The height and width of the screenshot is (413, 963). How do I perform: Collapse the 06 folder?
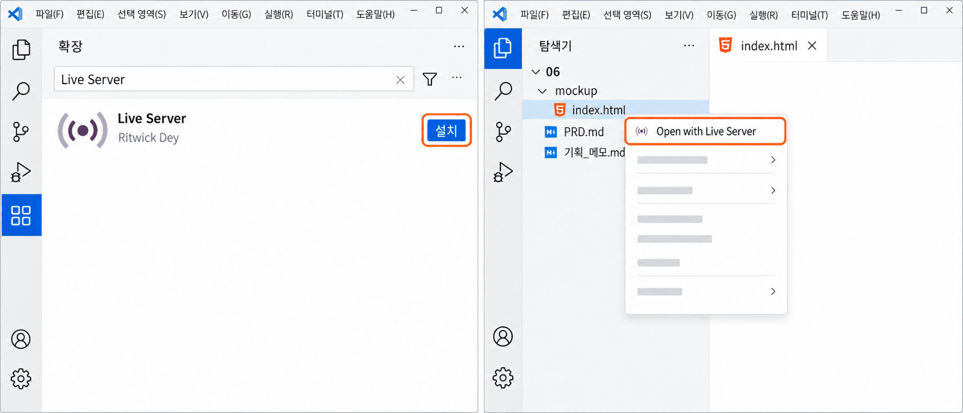[x=536, y=72]
